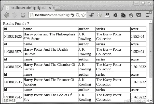Click the Philosopher's Stone name cell
This screenshot has width=154, height=104.
[x=50, y=37]
